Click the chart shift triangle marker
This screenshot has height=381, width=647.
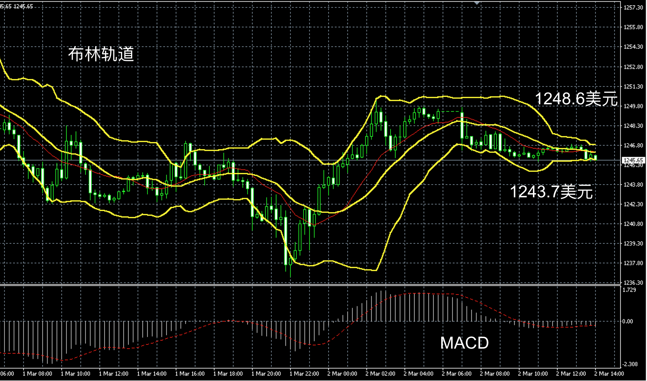pyautogui.click(x=477, y=3)
